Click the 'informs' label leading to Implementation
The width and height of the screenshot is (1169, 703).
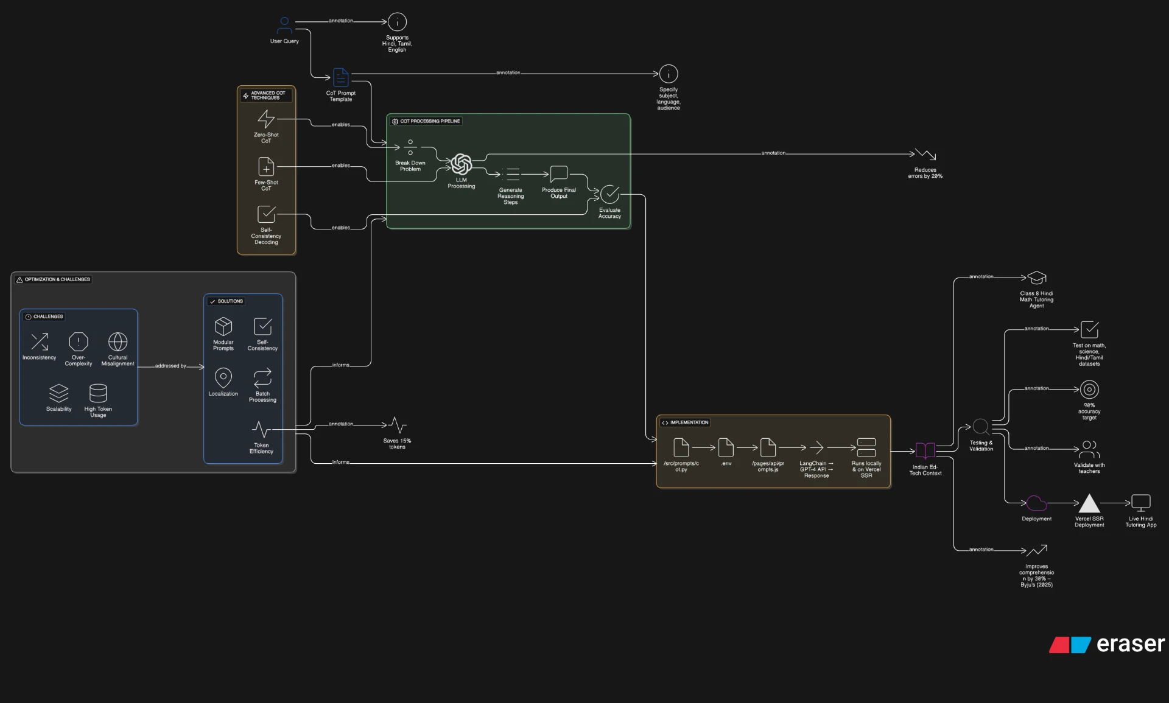coord(341,462)
